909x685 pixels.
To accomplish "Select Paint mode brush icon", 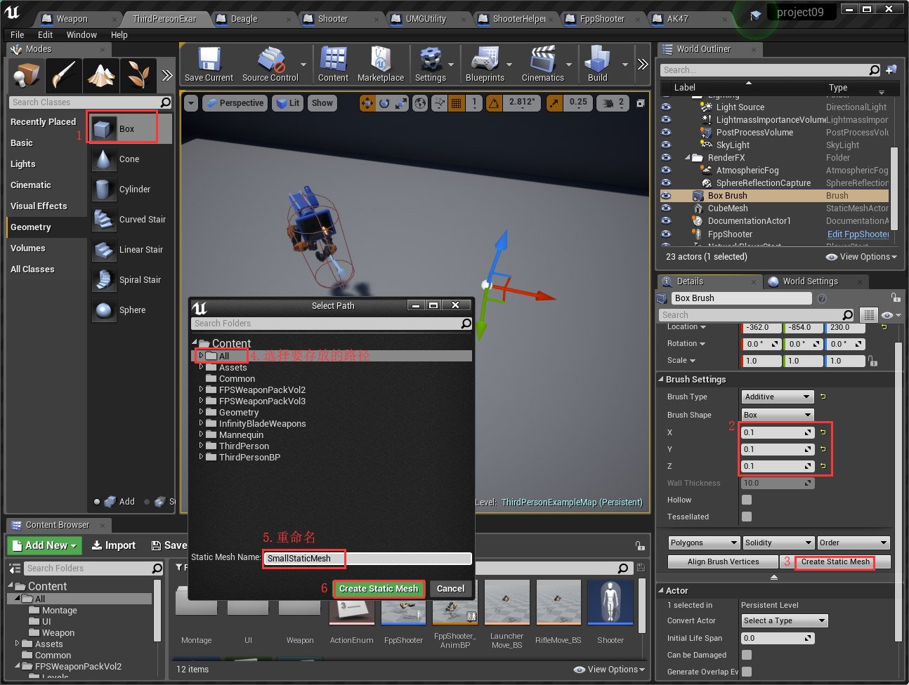I will [x=64, y=75].
